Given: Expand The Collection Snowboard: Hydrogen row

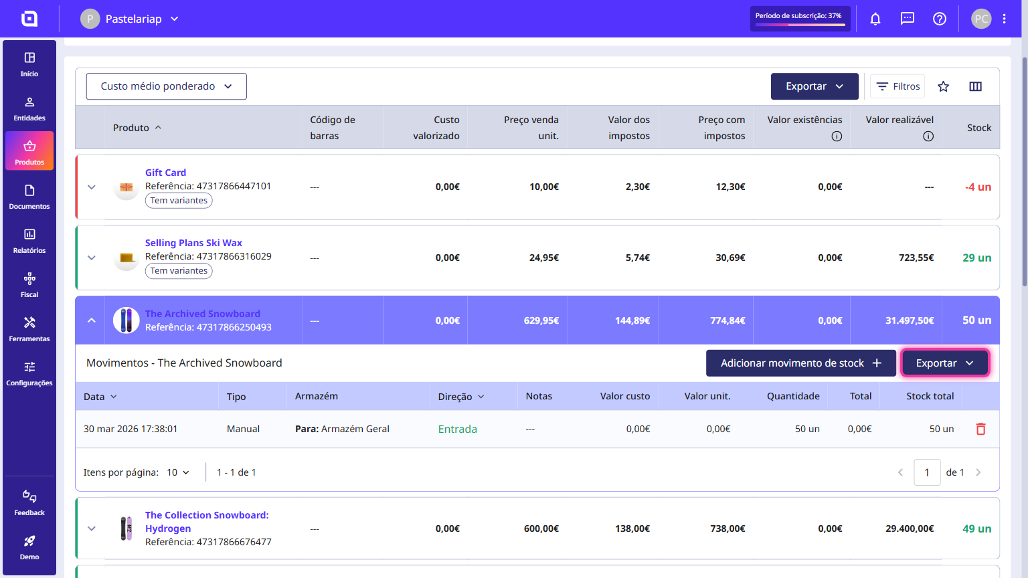Looking at the screenshot, I should click(x=92, y=528).
